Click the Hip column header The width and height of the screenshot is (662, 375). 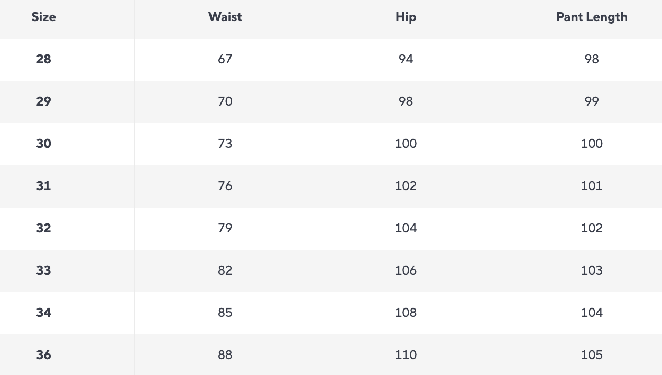(x=406, y=17)
